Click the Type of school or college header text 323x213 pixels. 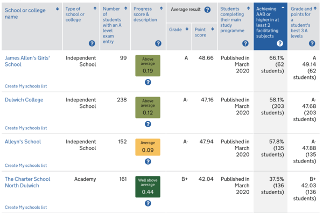pos(75,14)
